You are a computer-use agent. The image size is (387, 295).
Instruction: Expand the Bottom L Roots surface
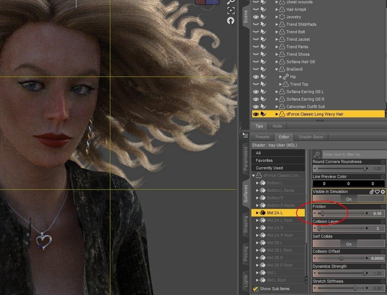257,190
